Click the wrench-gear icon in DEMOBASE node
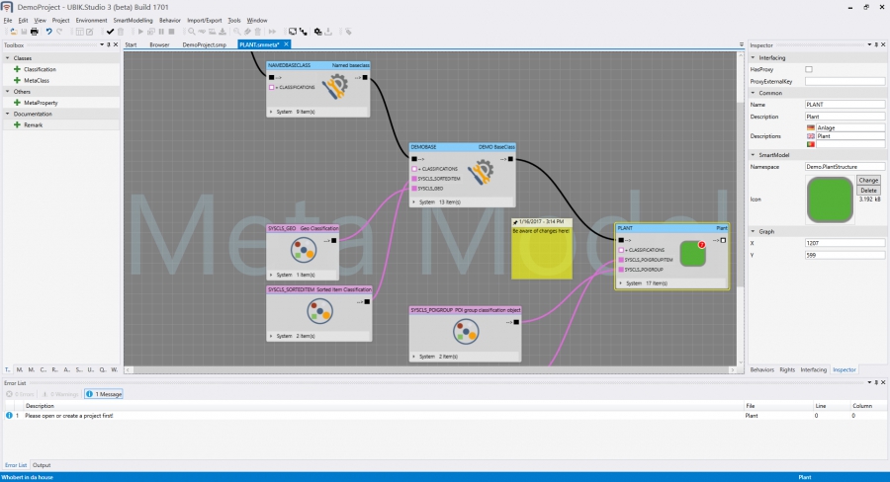Screen dimensions: 890x482 (481, 172)
